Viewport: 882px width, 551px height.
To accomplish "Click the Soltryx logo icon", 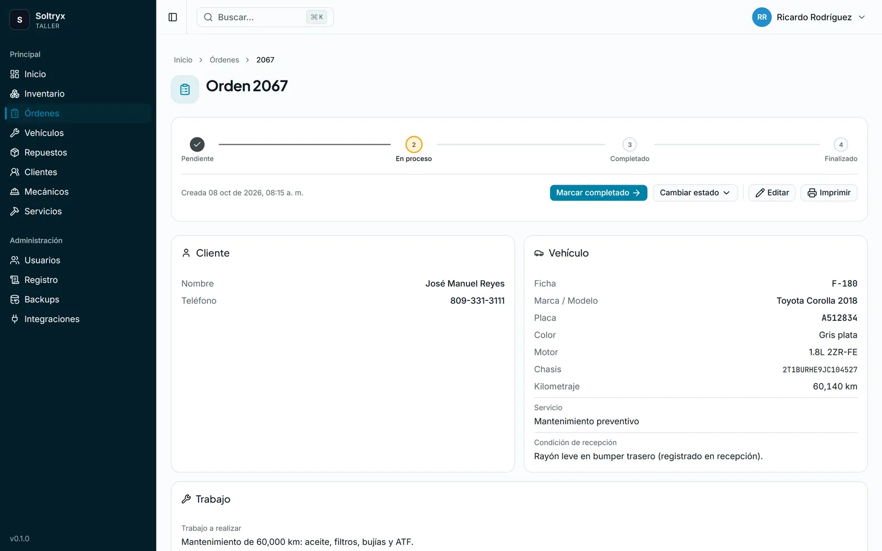I will [20, 20].
